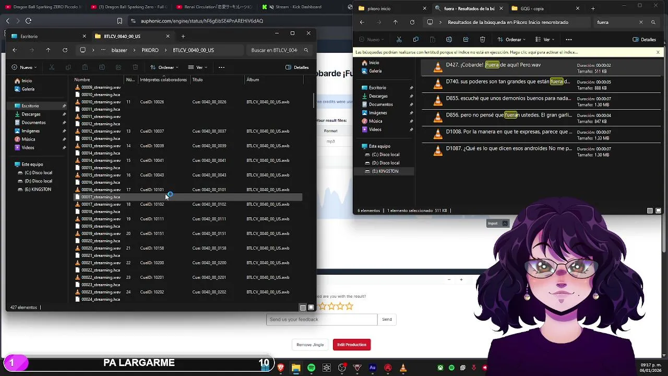Select file D1087 about esos androides
This screenshot has width=668, height=376.
[x=542, y=151]
